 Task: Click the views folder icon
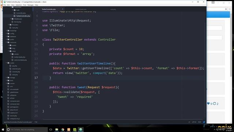coord(11,51)
